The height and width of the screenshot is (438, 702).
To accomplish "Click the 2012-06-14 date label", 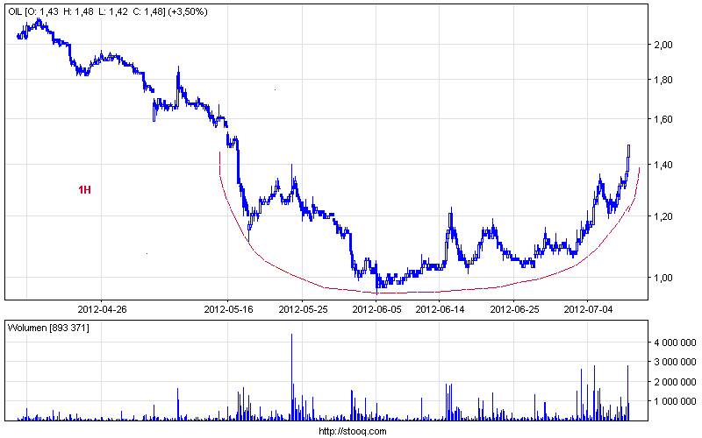I will pyautogui.click(x=441, y=309).
